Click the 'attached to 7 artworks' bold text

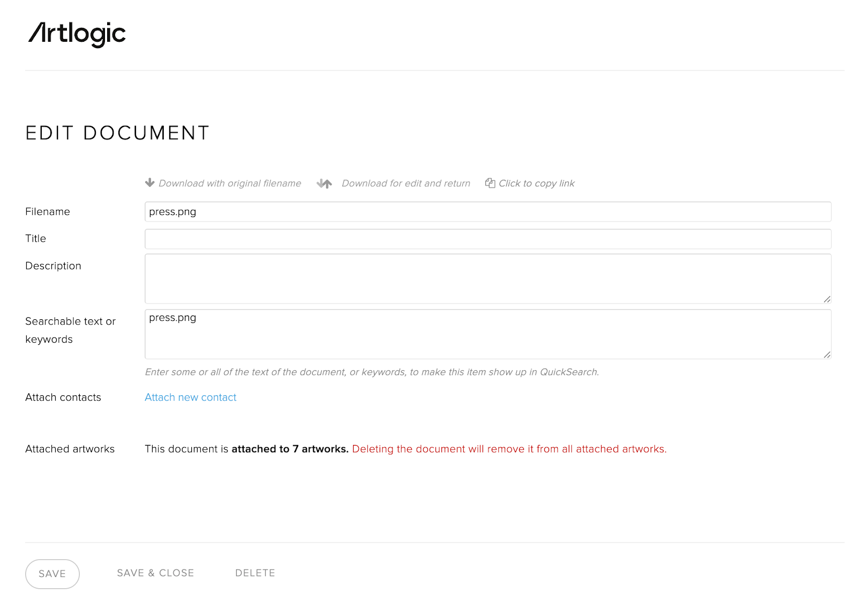(x=289, y=449)
